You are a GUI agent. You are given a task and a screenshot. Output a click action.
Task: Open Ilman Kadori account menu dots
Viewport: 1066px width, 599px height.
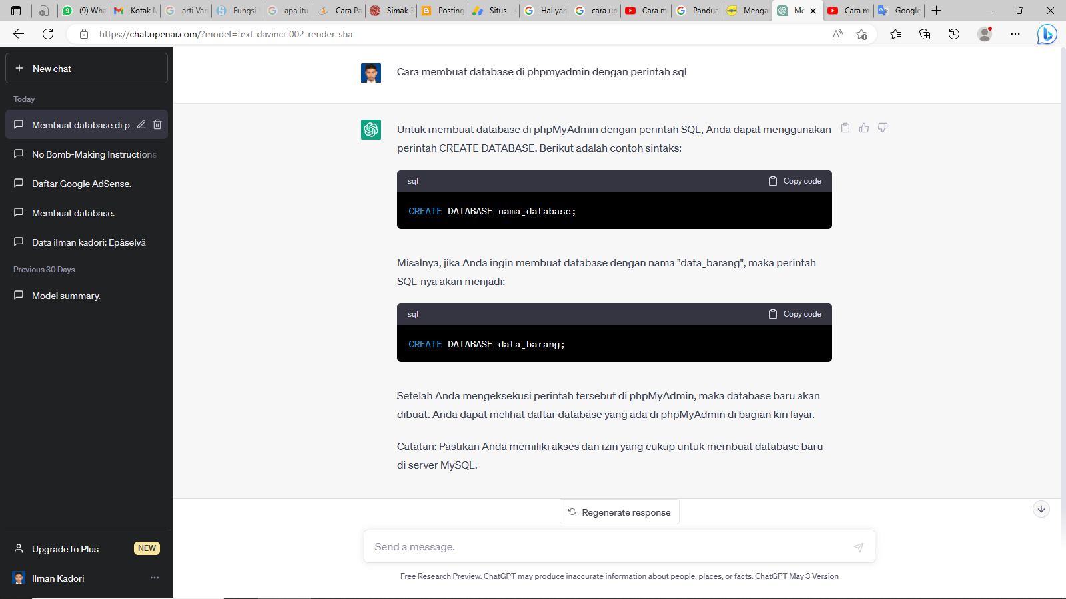[155, 578]
